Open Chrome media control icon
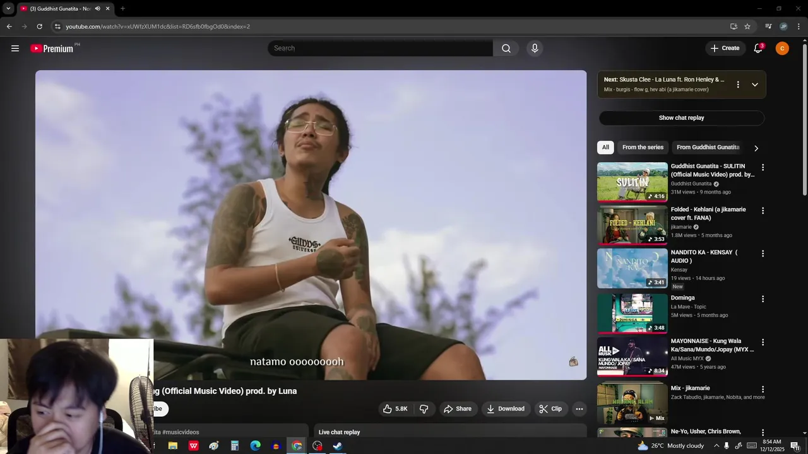 pyautogui.click(x=768, y=26)
